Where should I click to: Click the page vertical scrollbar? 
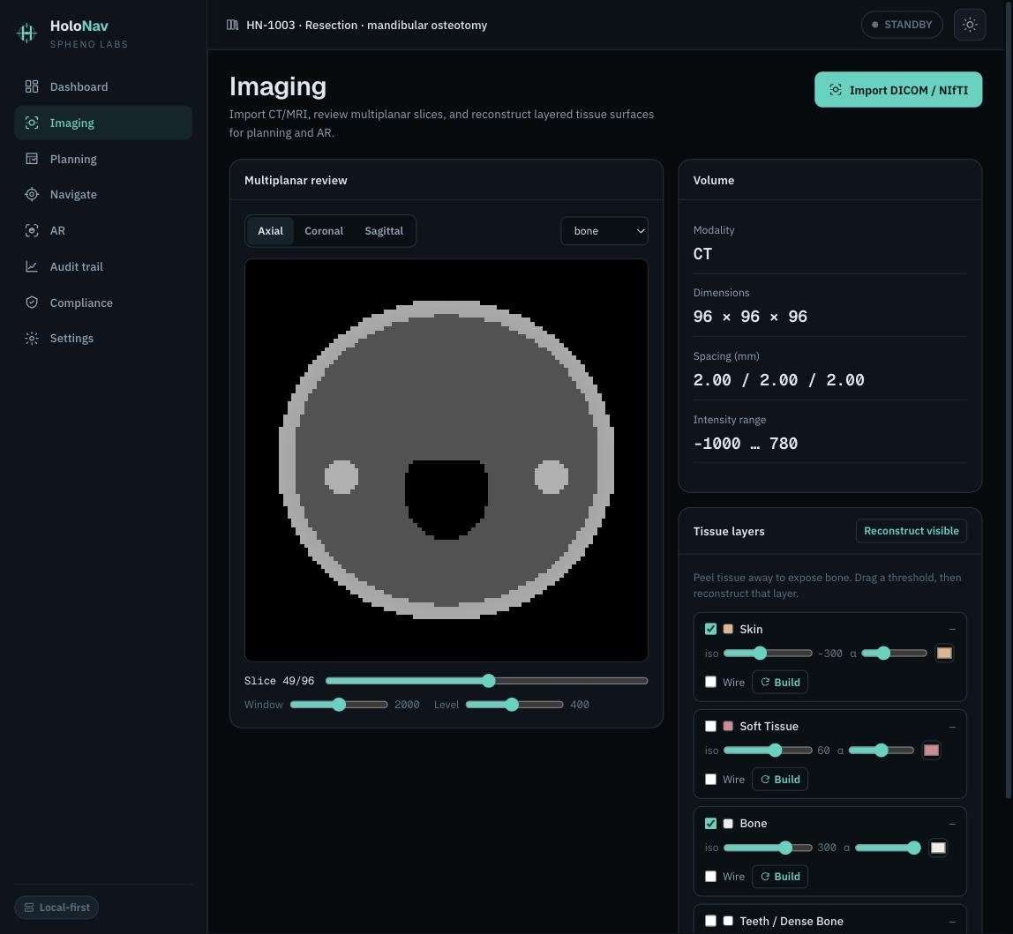[x=1009, y=400]
